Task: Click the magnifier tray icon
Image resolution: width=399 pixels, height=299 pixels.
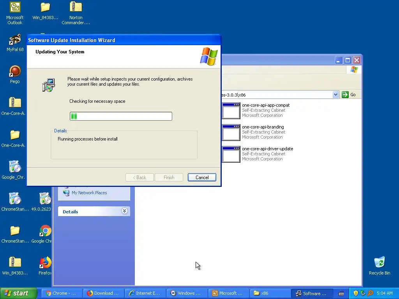Action: [x=370, y=293]
